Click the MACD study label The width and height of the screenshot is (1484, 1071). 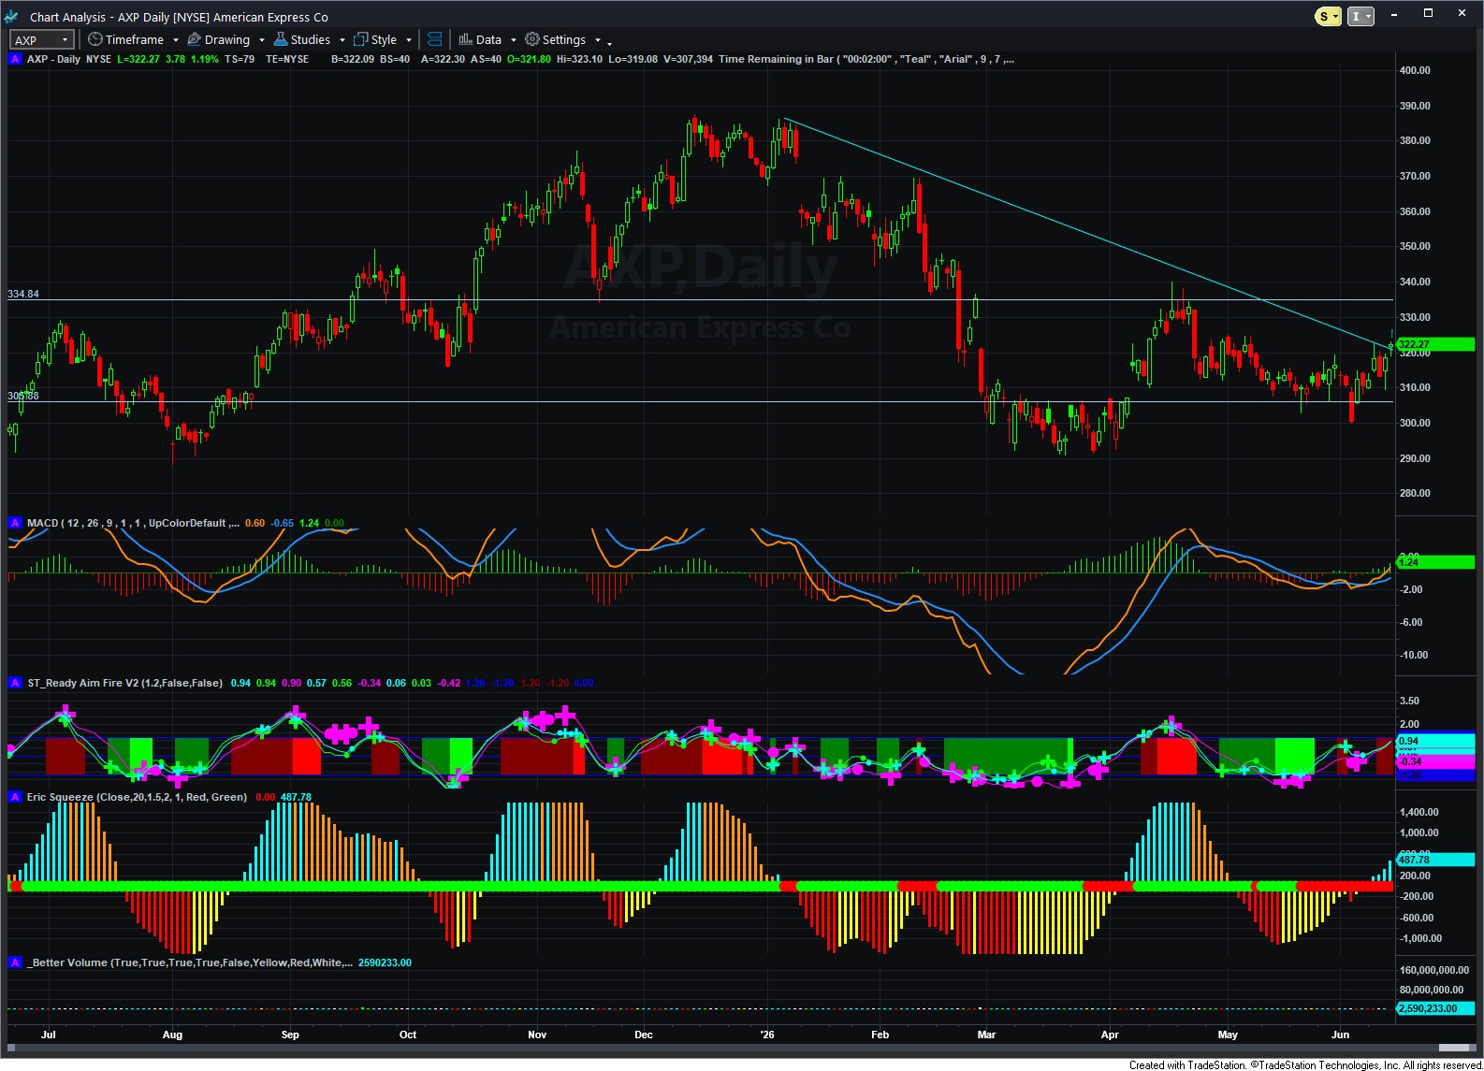pos(133,523)
